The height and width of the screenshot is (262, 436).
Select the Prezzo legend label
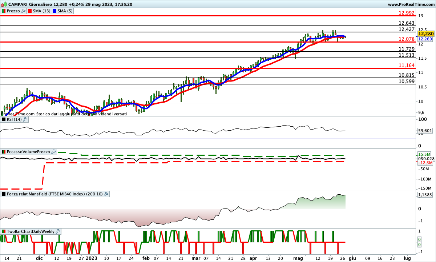(x=13, y=11)
